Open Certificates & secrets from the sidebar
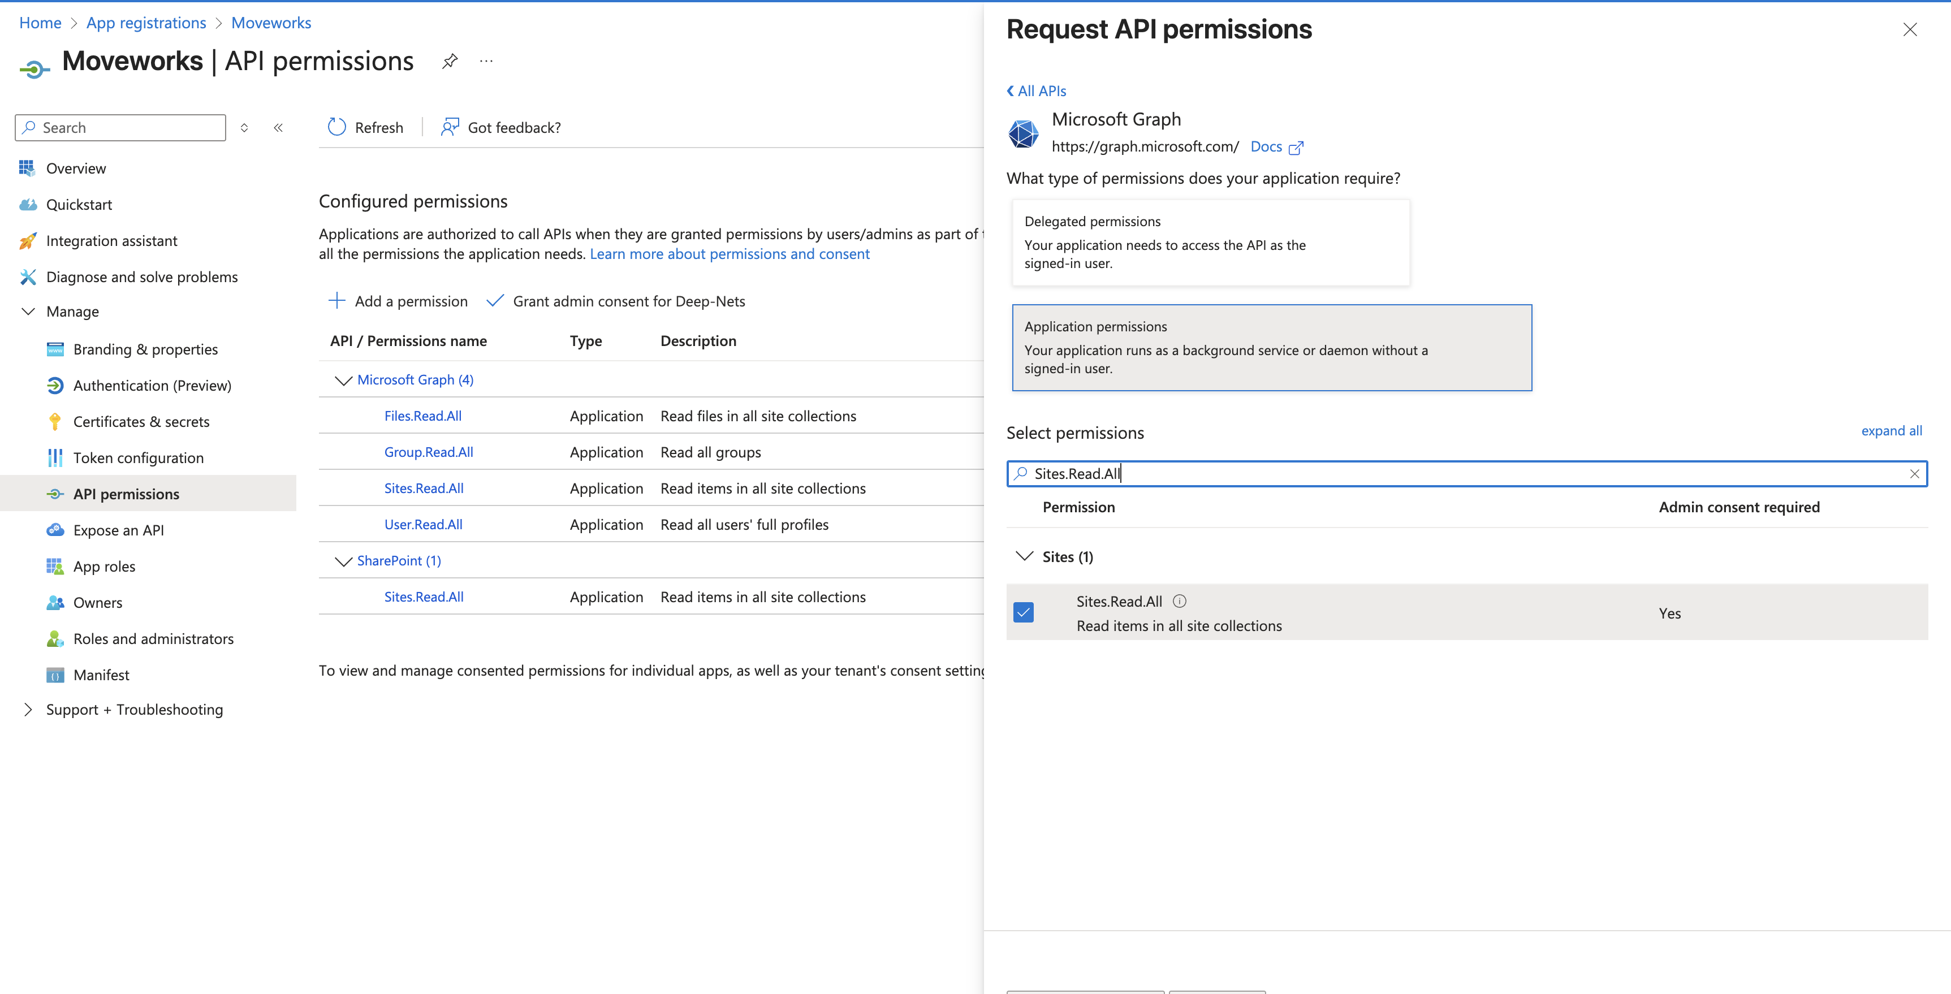Image resolution: width=1951 pixels, height=994 pixels. click(141, 422)
